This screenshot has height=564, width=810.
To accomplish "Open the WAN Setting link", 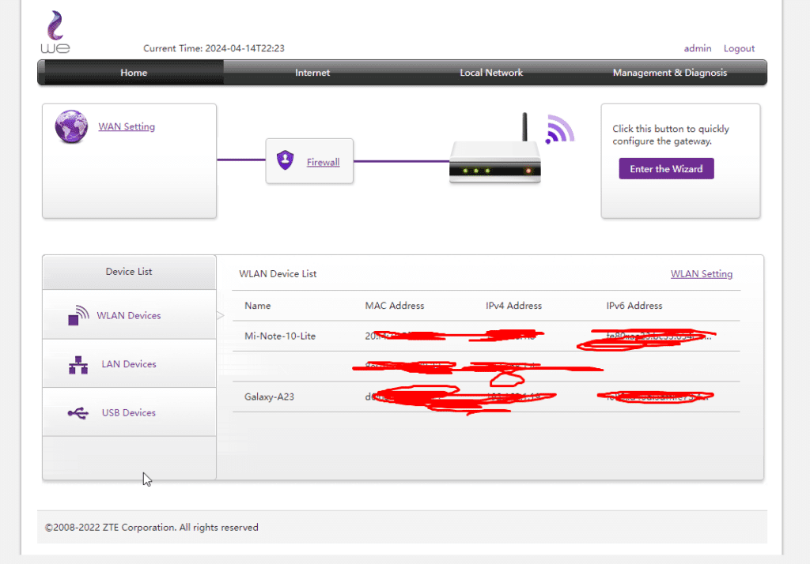I will tap(127, 126).
